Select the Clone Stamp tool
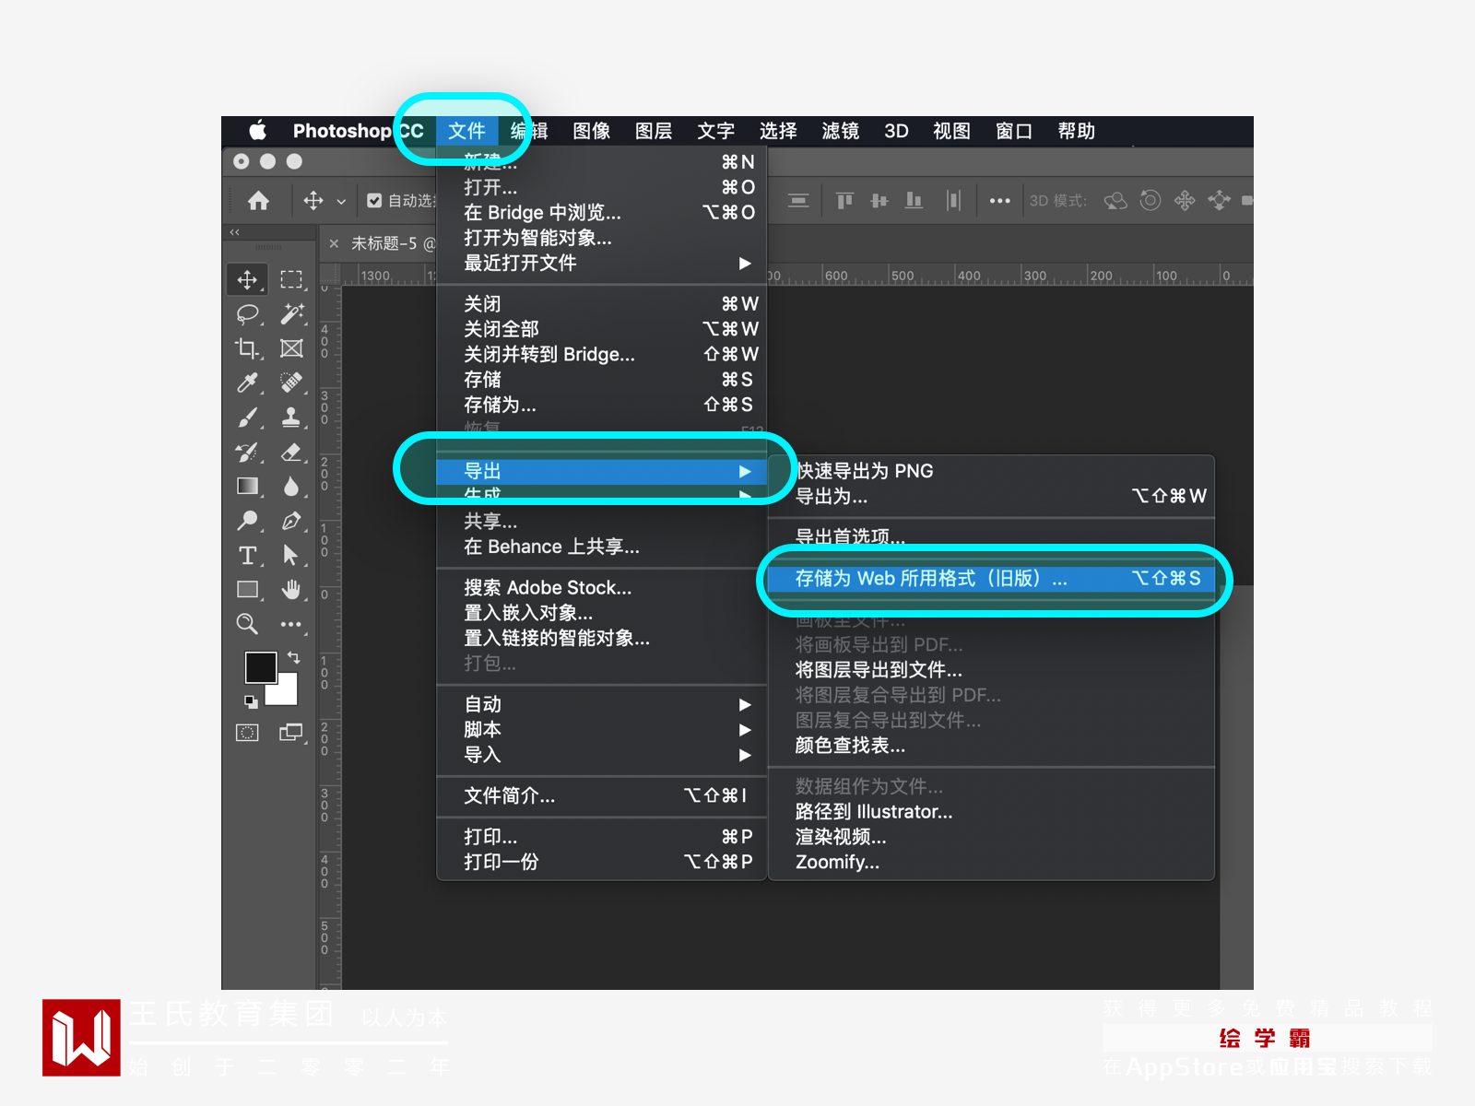This screenshot has width=1475, height=1106. pos(291,418)
